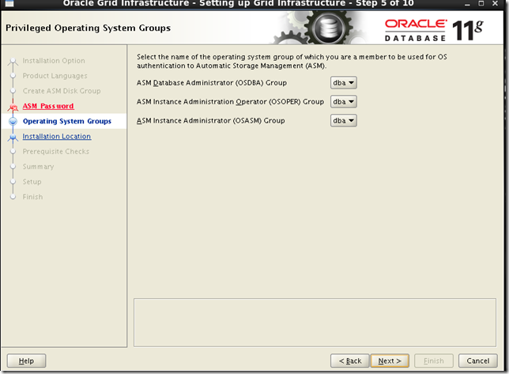Click the Summary step
The width and height of the screenshot is (509, 374).
(x=38, y=167)
